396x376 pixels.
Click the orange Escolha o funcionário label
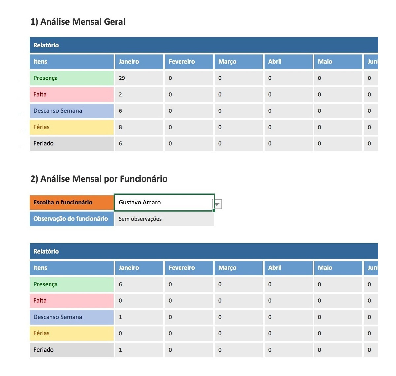click(x=72, y=202)
